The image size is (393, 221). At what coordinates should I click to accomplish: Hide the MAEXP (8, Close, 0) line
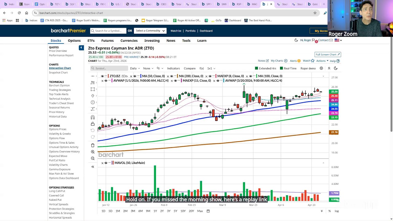click(x=210, y=76)
